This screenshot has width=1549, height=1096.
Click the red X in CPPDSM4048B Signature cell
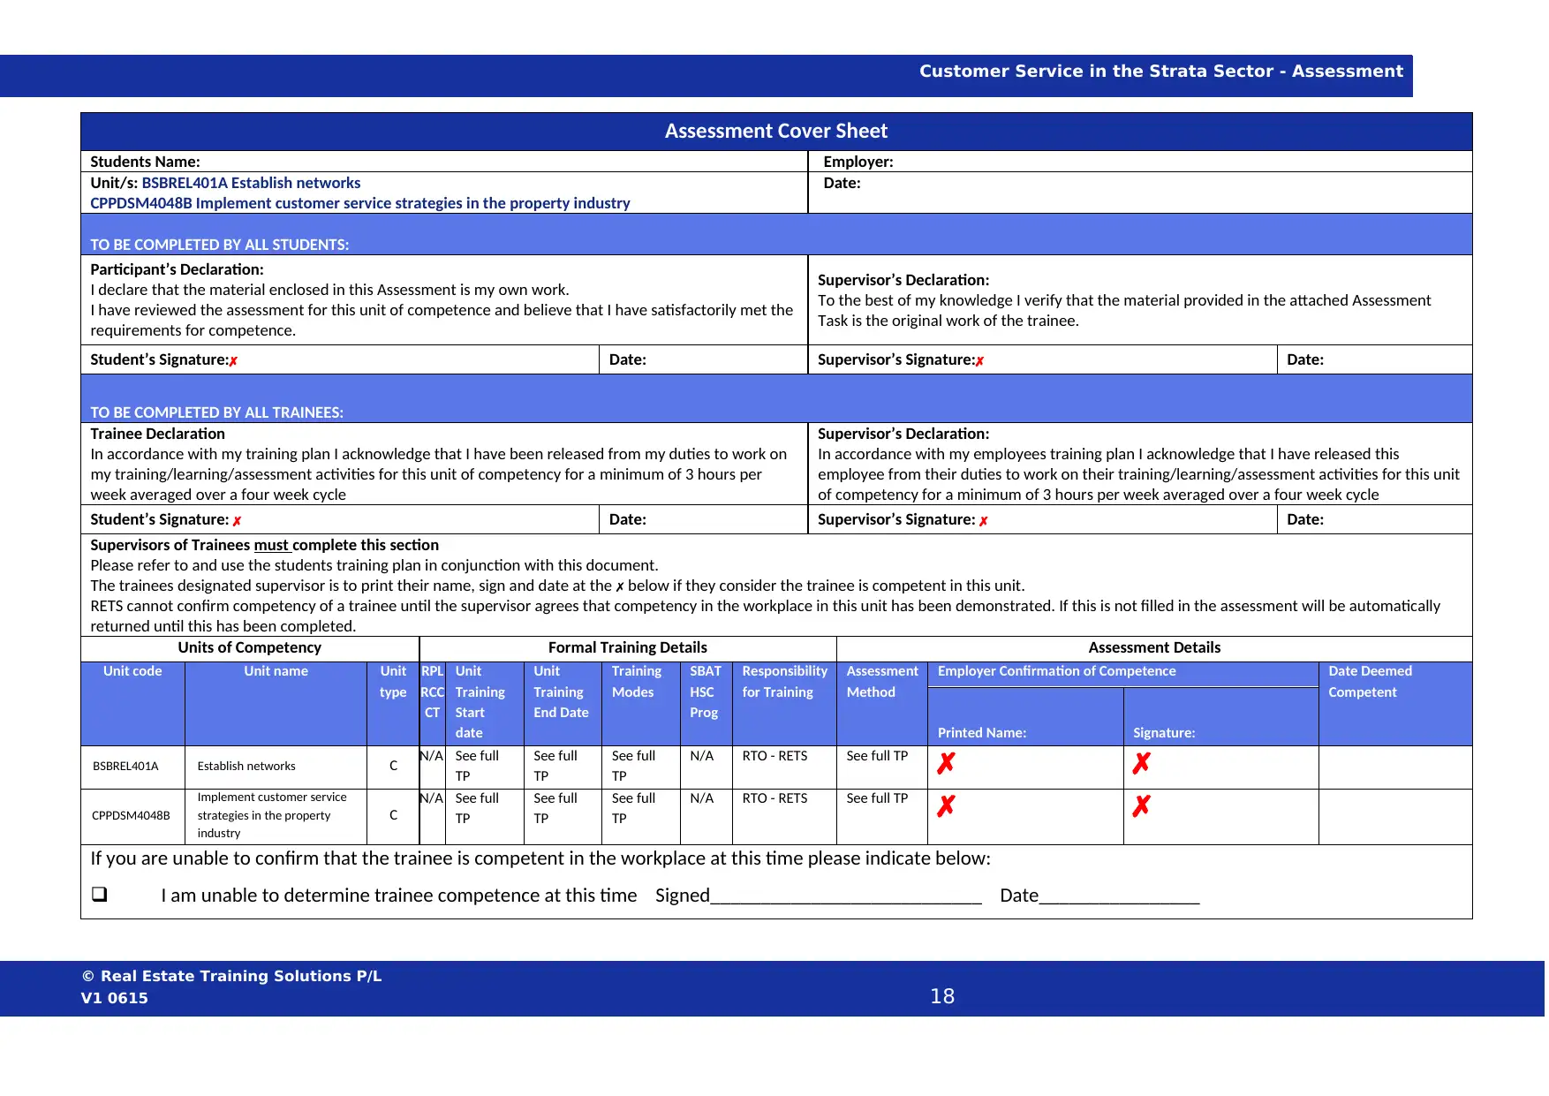pyautogui.click(x=1141, y=805)
